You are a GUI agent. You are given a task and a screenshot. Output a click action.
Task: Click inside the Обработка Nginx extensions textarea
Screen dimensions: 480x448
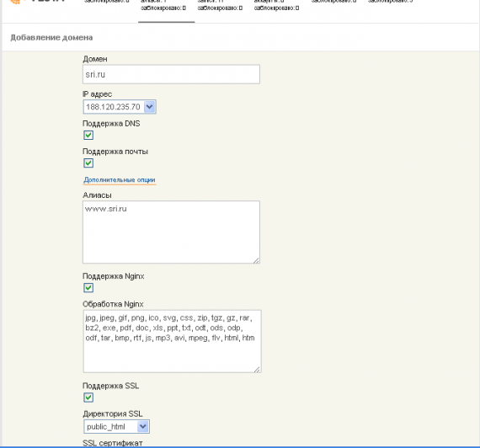172,341
